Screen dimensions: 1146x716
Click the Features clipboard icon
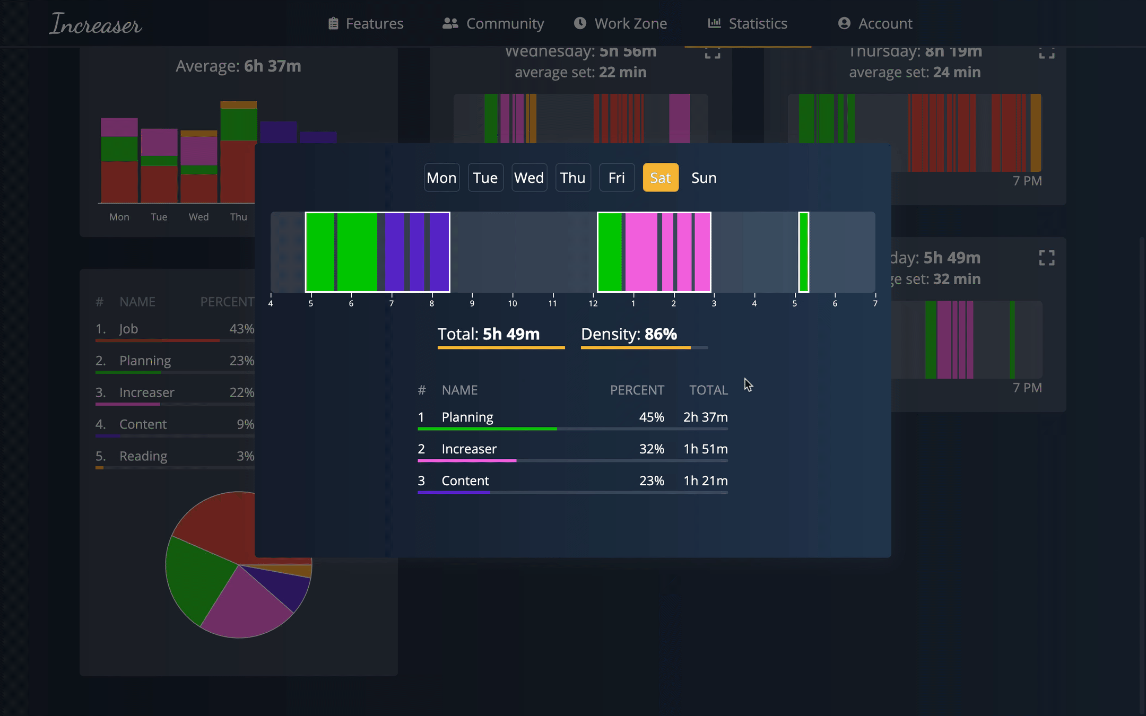point(333,23)
